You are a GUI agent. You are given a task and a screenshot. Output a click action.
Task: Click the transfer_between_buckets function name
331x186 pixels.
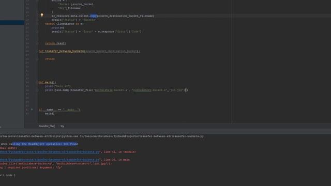click(64, 51)
